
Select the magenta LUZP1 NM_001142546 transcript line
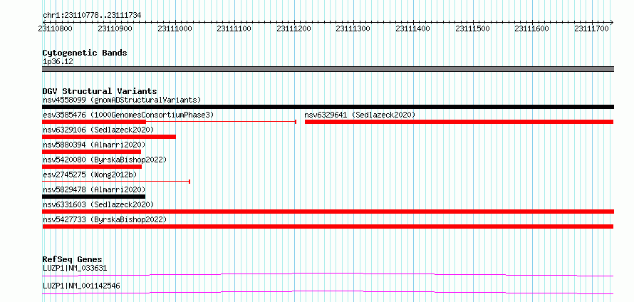[x=328, y=293]
